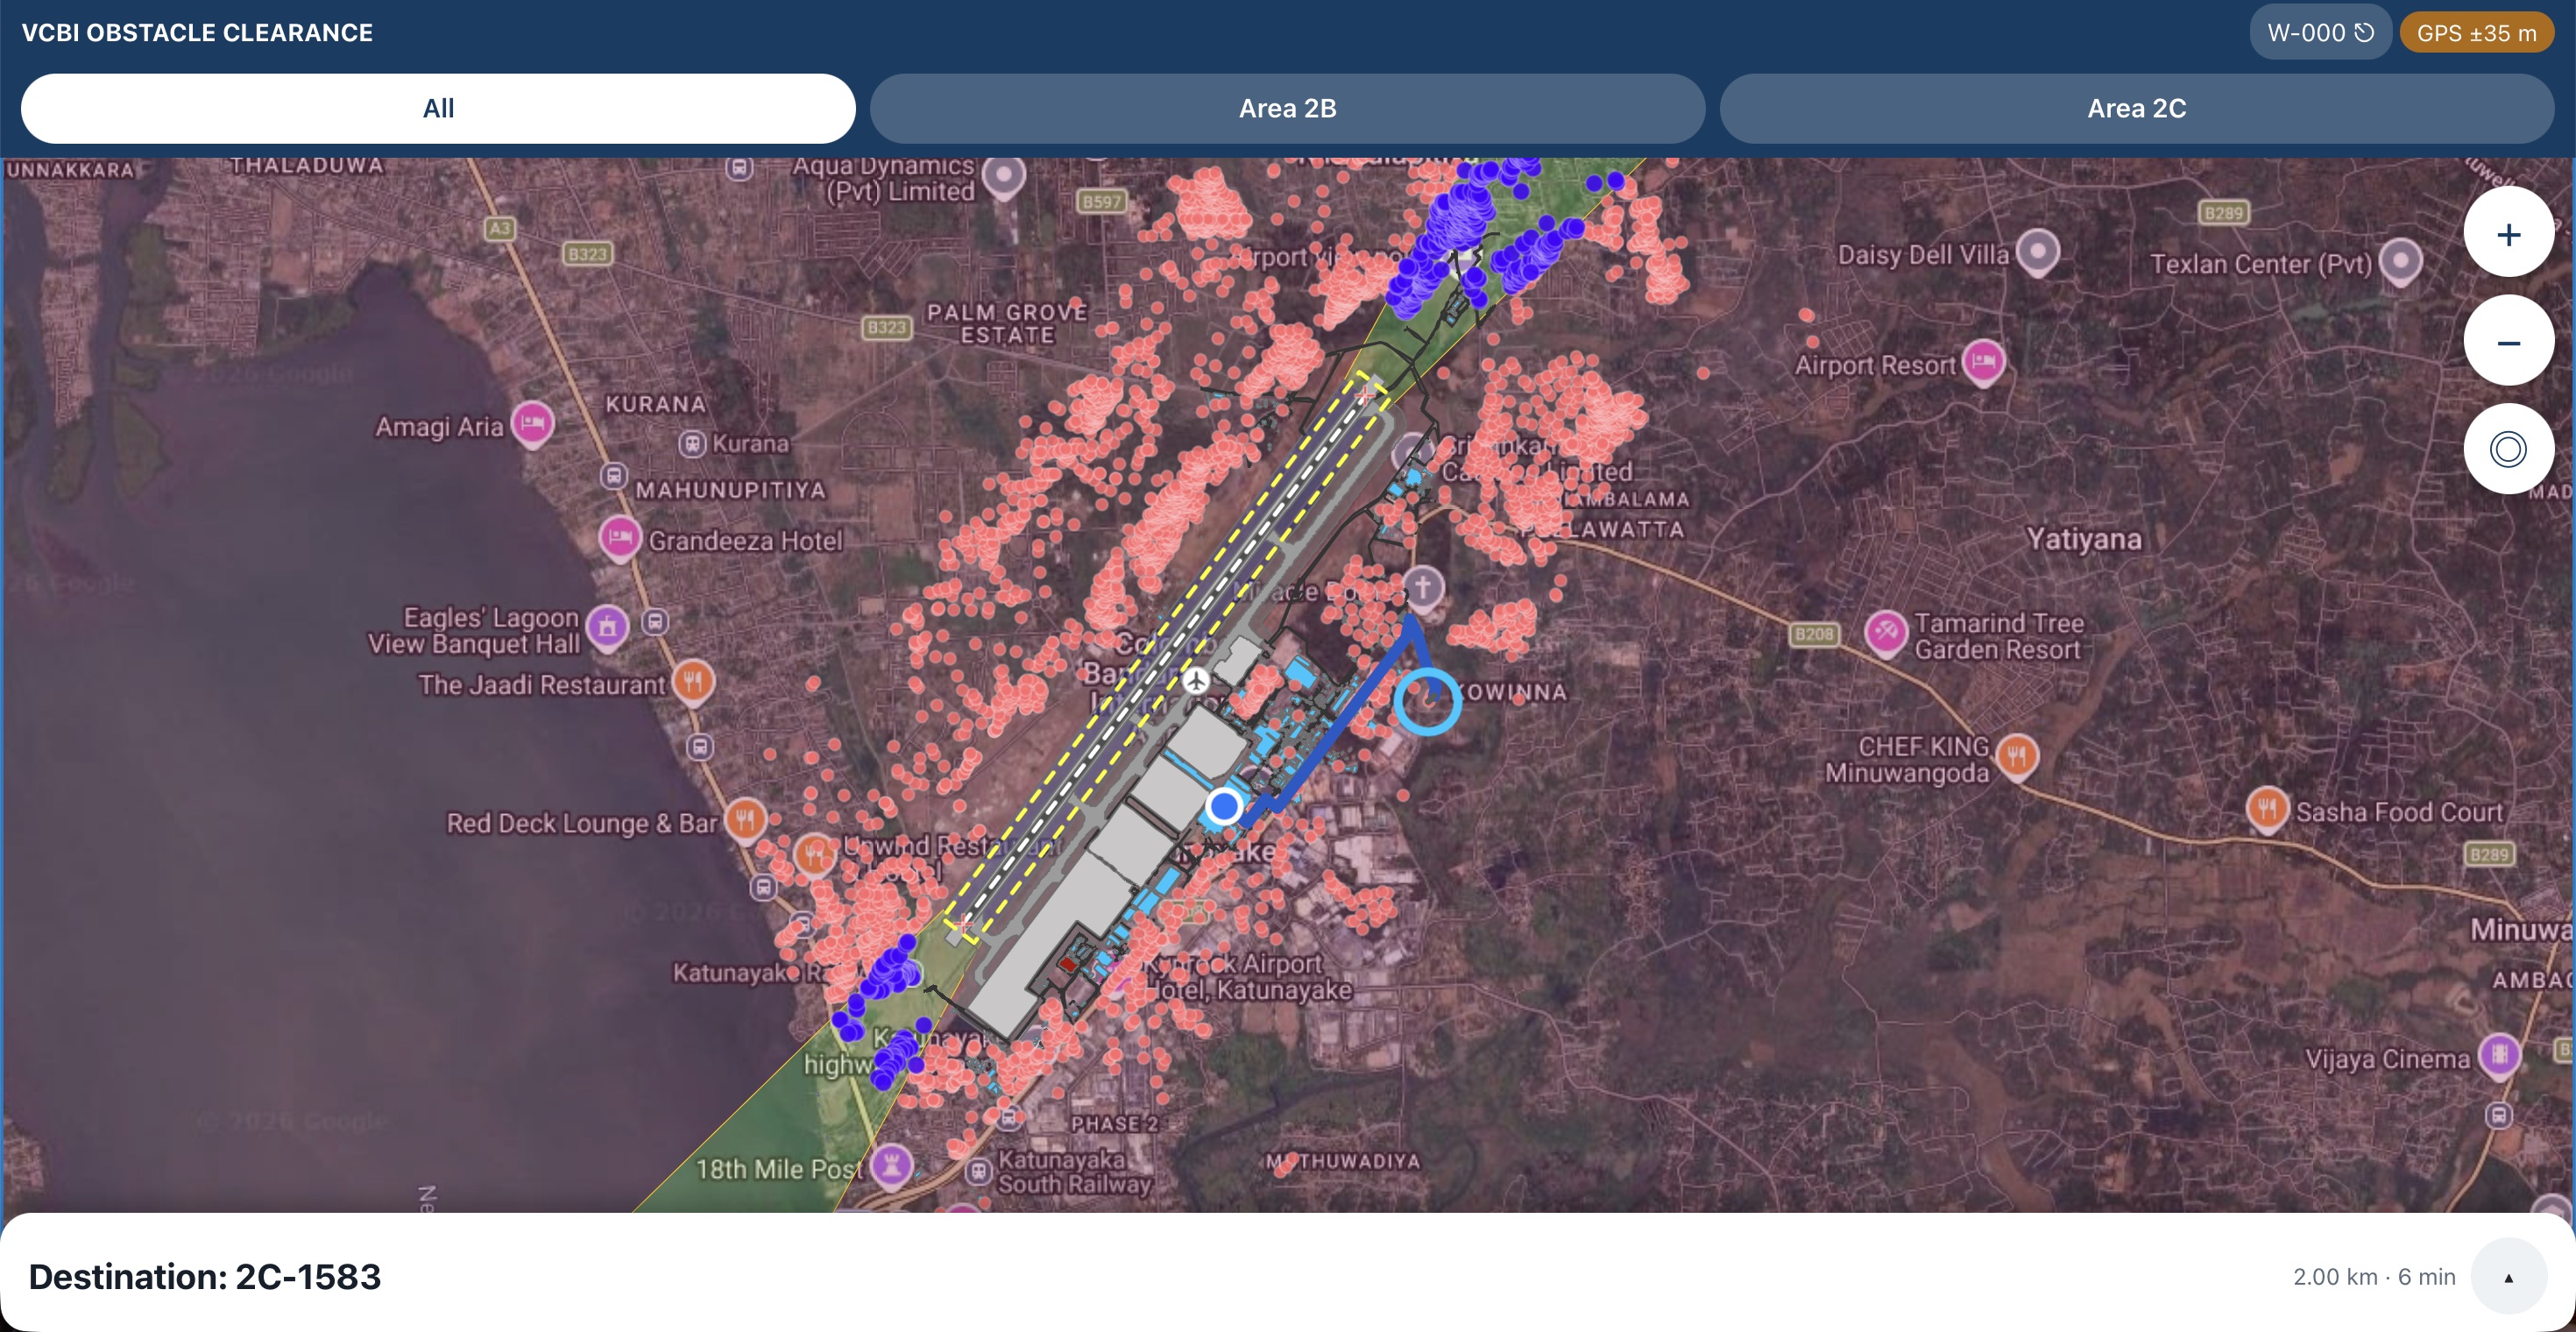Click the Yatiyana place label
Image resolution: width=2576 pixels, height=1332 pixels.
pos(2083,539)
